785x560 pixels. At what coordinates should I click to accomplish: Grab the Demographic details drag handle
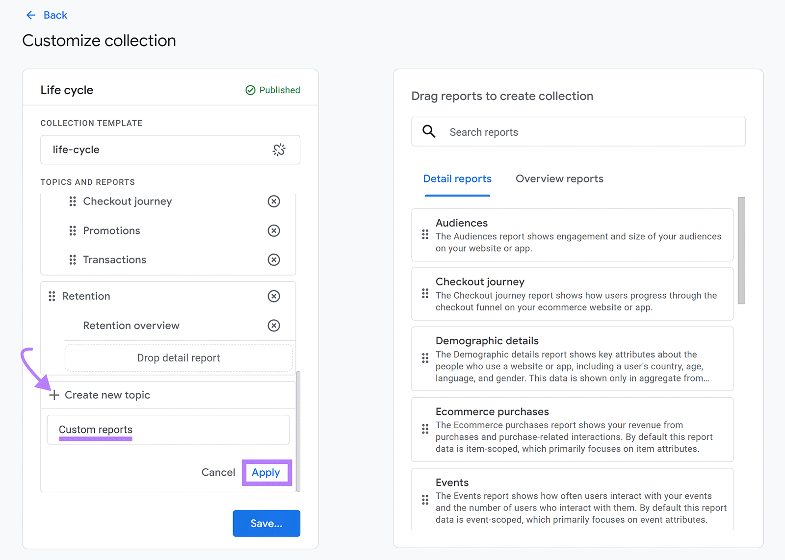tap(425, 358)
